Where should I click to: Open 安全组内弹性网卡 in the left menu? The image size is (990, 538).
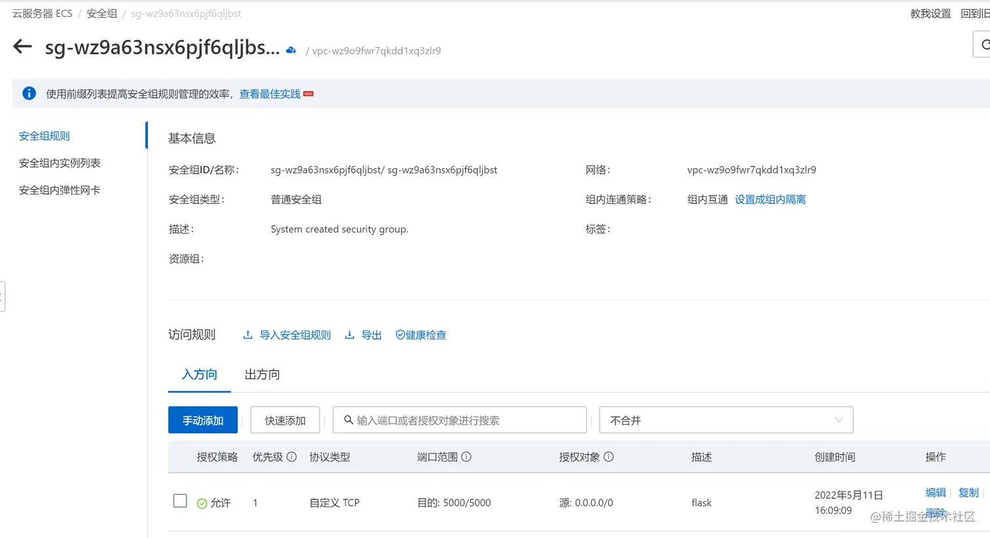tap(60, 190)
